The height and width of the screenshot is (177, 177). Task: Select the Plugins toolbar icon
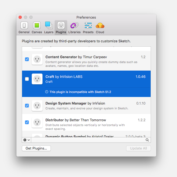(x=61, y=27)
